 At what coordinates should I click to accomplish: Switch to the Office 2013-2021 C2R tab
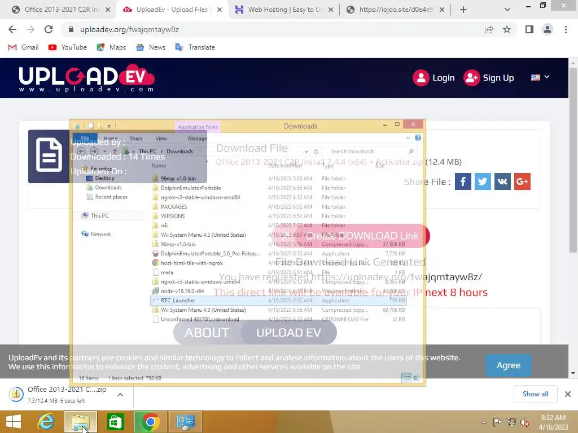(60, 10)
